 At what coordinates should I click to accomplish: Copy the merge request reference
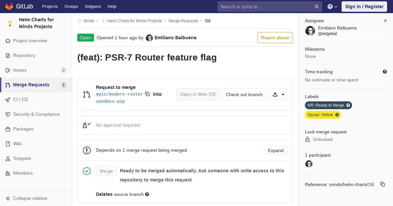point(383,184)
